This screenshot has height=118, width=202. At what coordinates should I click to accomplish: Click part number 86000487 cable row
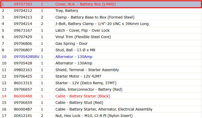[101, 109]
